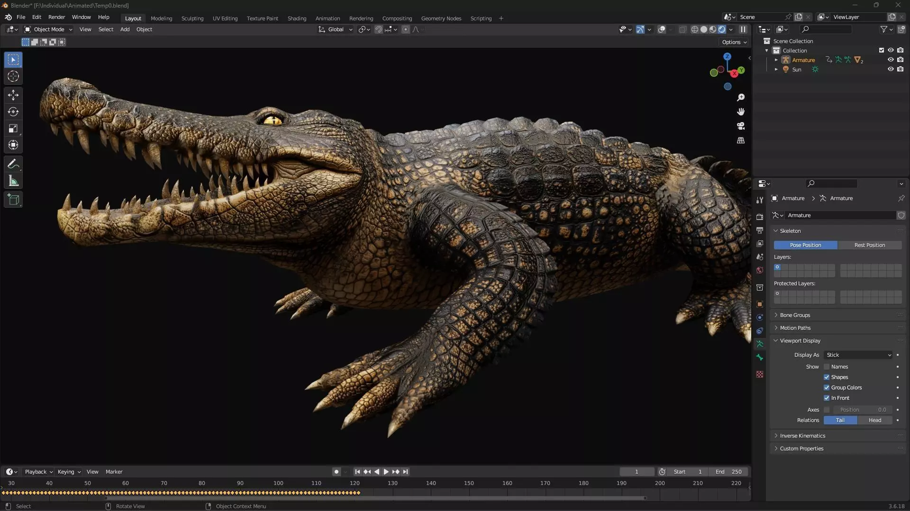
Task: Click the pan hand icon in viewport
Action: (x=741, y=112)
